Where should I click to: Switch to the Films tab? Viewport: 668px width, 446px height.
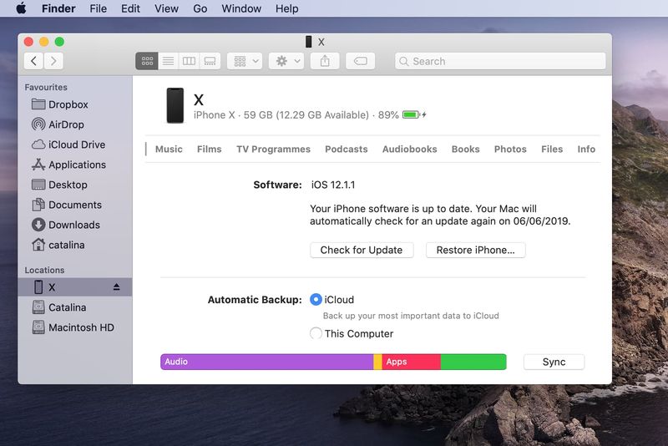210,150
